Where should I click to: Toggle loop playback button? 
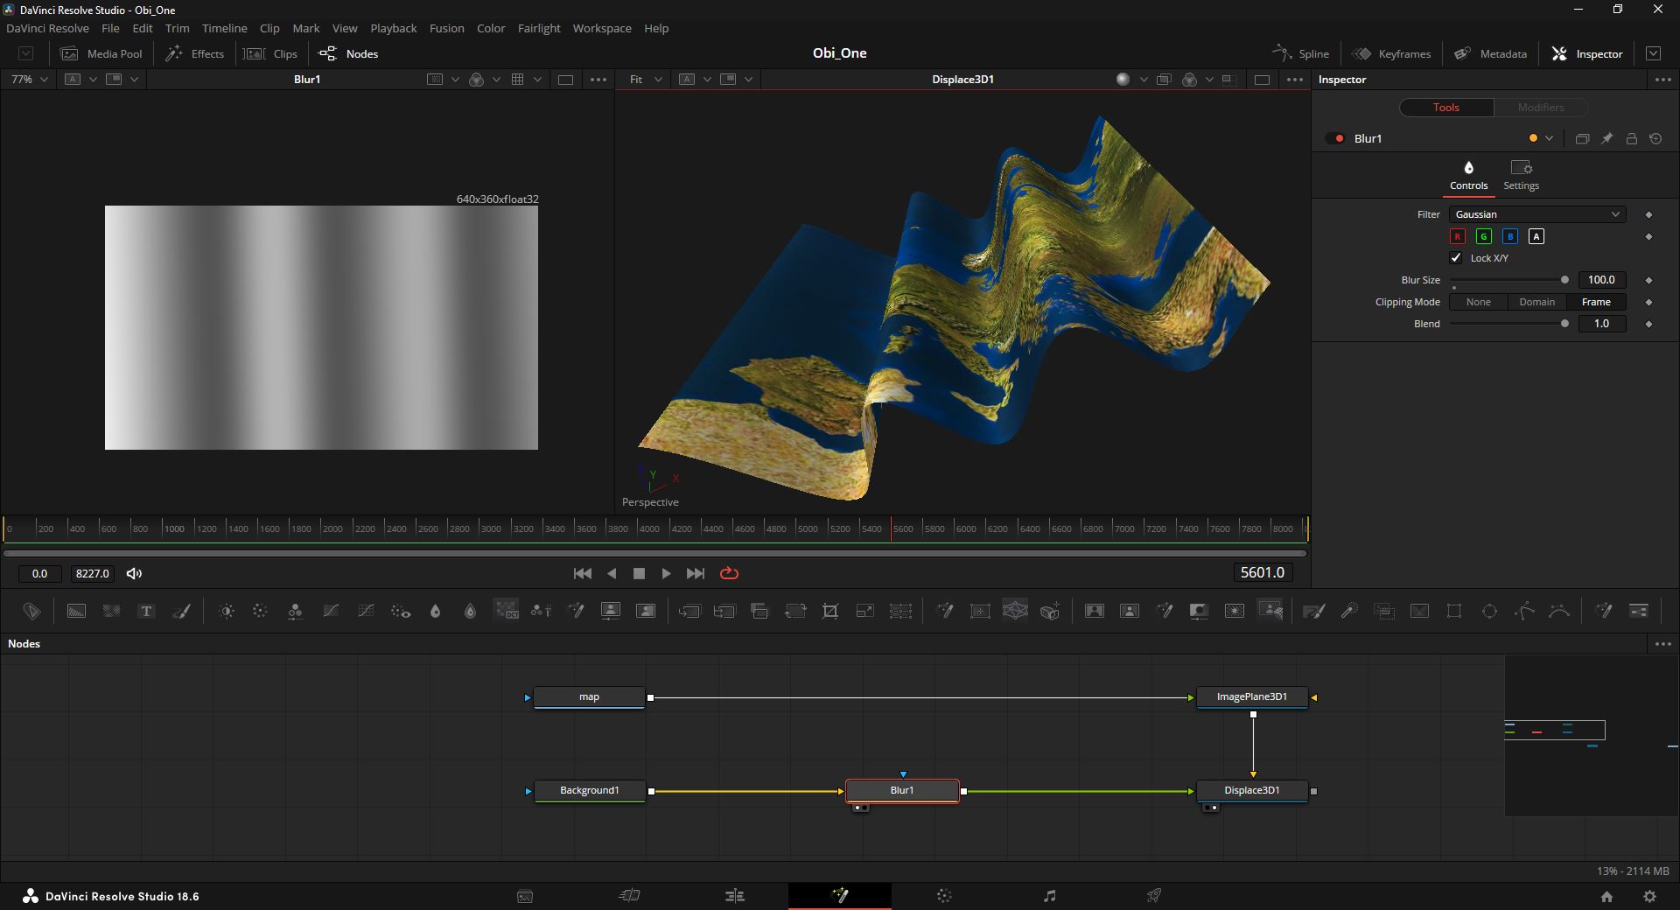coord(729,573)
